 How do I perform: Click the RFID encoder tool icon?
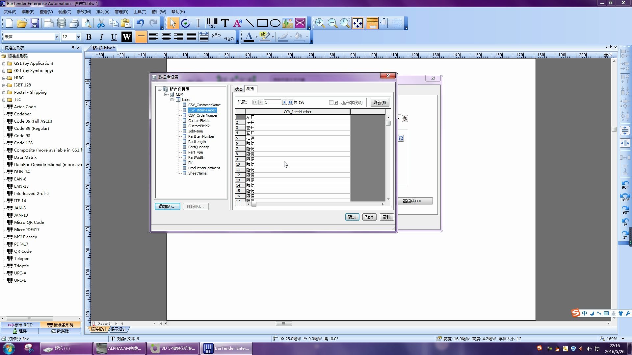(300, 23)
